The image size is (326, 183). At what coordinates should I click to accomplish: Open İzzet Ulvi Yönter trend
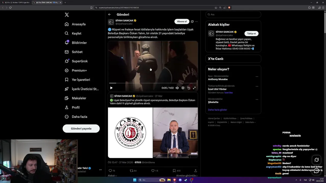point(217,89)
